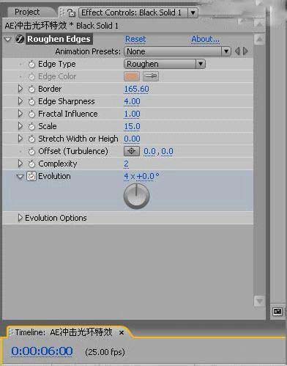Click Scale value 15.0
Screen dimensions: 287x366
(132, 126)
